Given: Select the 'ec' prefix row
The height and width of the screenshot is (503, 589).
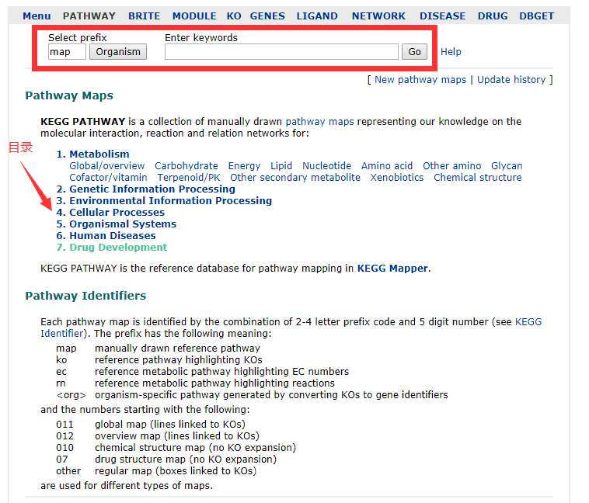Looking at the screenshot, I should click(203, 371).
